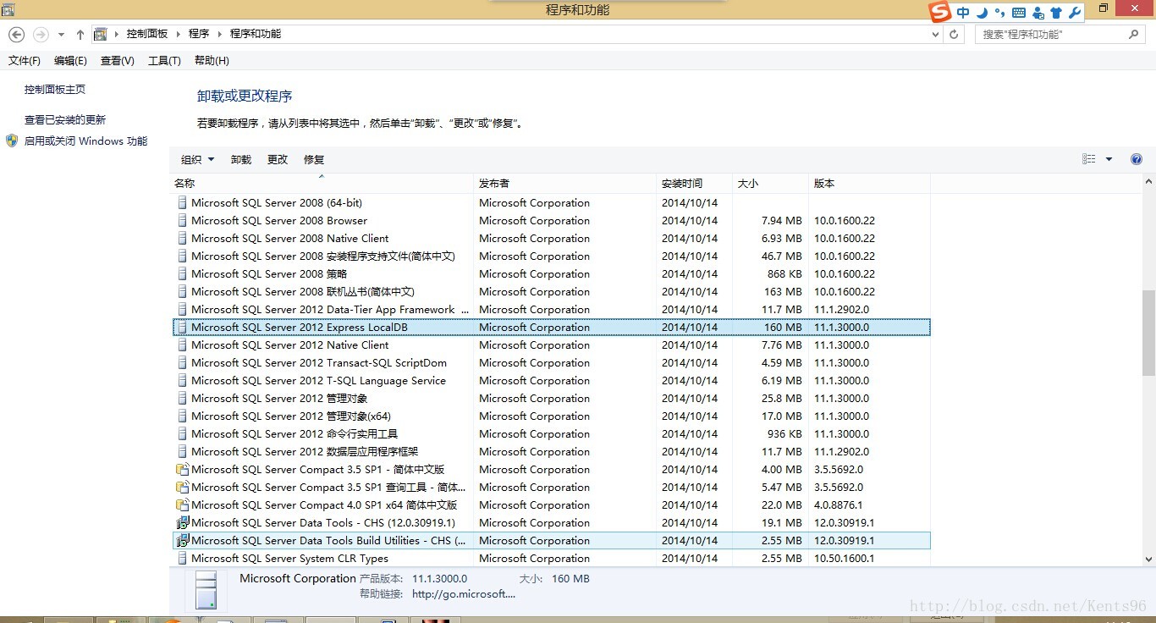Screen dimensions: 1156x623
Task: Select SQL Server 2012 Native Client icon
Action: pyautogui.click(x=182, y=345)
